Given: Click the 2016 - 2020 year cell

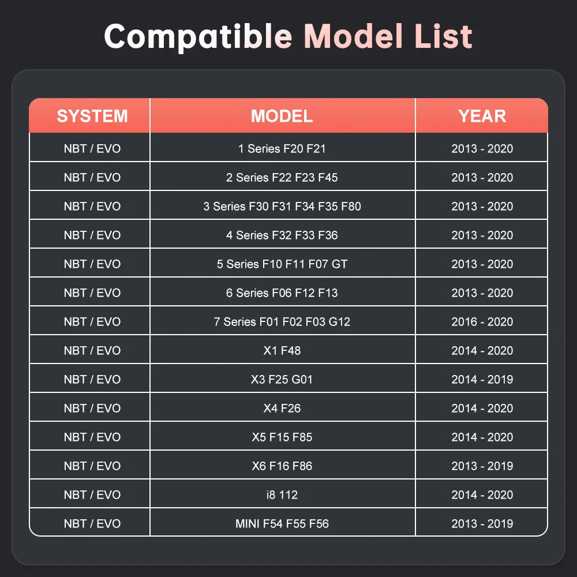Looking at the screenshot, I should tap(482, 320).
